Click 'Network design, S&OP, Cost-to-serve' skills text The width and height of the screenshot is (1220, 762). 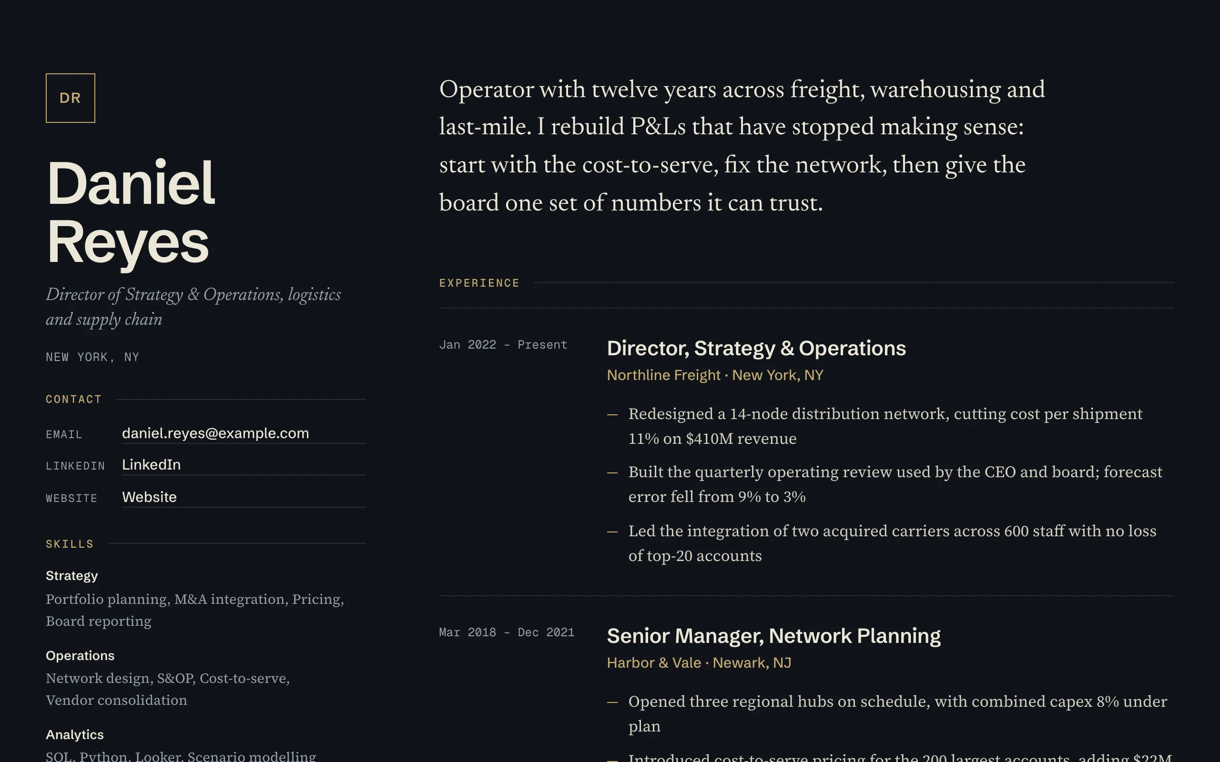[168, 689]
